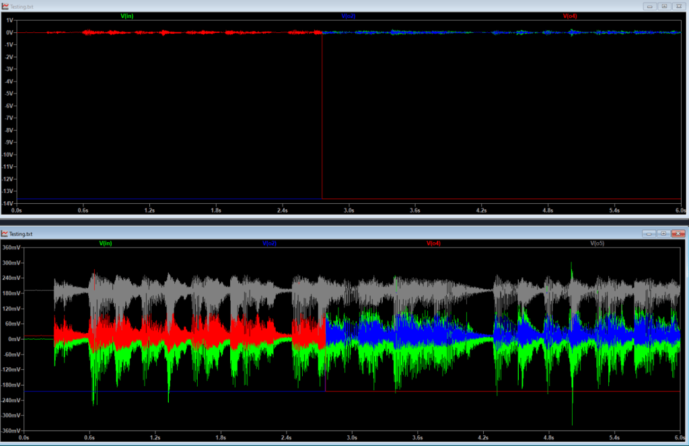Click the 360mV tick on lower plot's vertical axis

(11, 248)
